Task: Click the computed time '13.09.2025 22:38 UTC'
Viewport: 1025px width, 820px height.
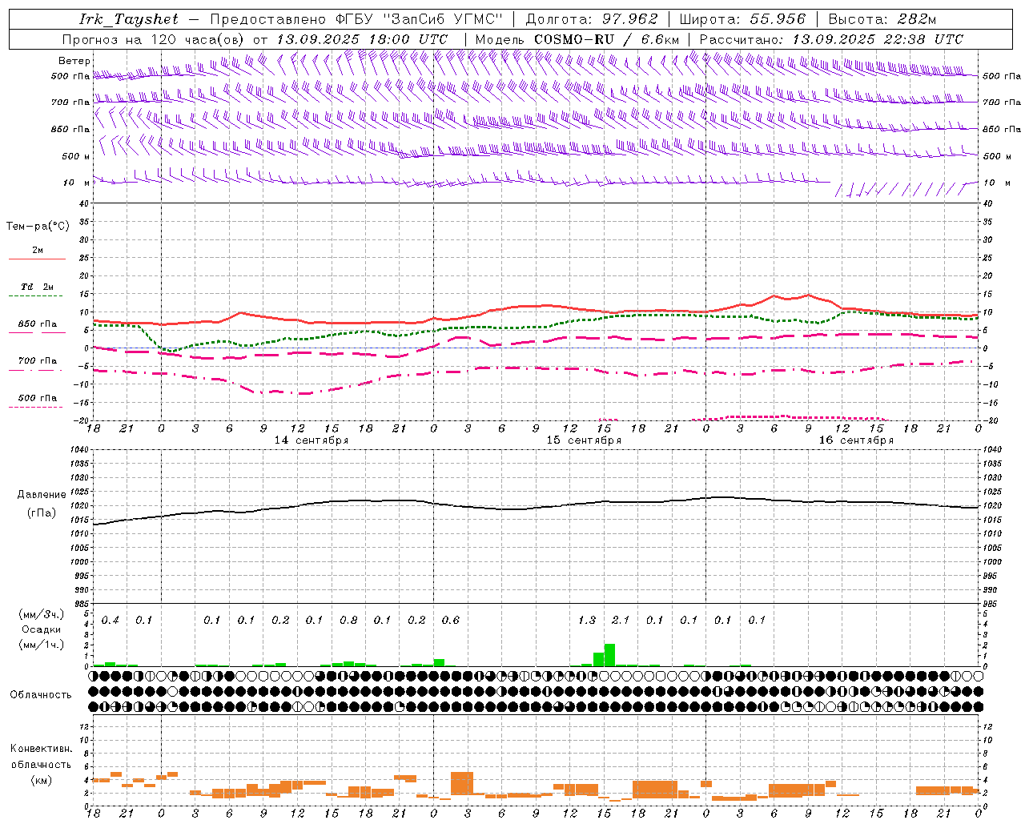Action: (878, 39)
